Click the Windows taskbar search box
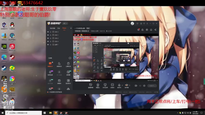This screenshot has width=205, height=115. [x=24, y=113]
